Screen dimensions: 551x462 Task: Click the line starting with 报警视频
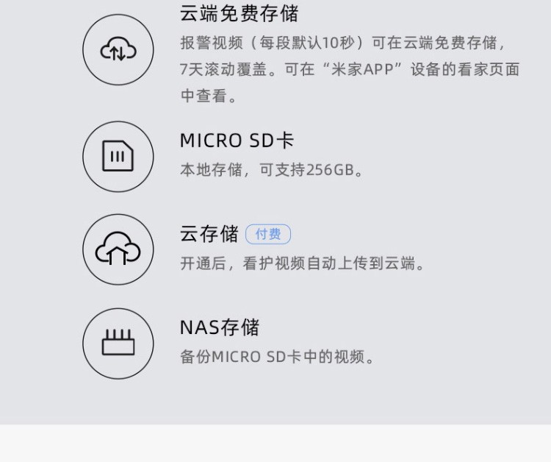pos(342,43)
